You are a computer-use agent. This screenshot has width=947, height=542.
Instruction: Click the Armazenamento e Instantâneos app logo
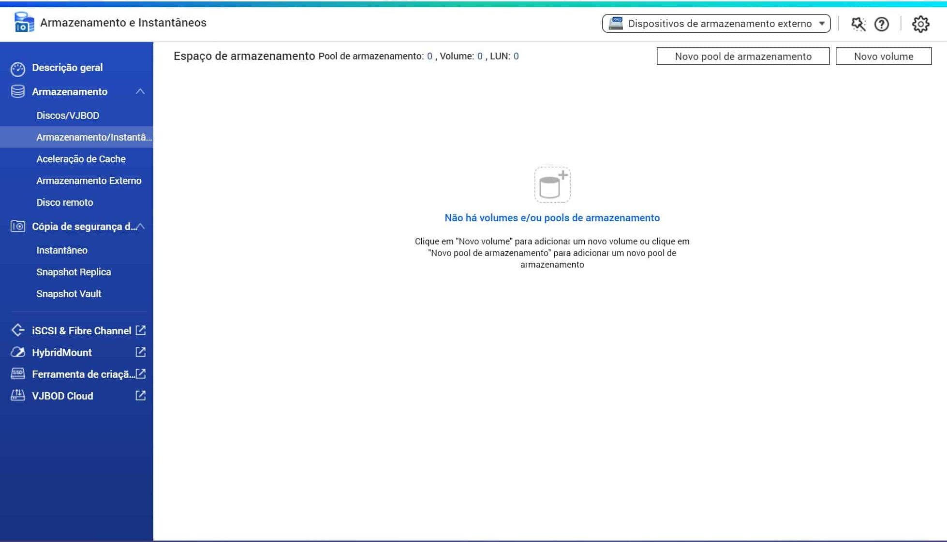click(24, 23)
